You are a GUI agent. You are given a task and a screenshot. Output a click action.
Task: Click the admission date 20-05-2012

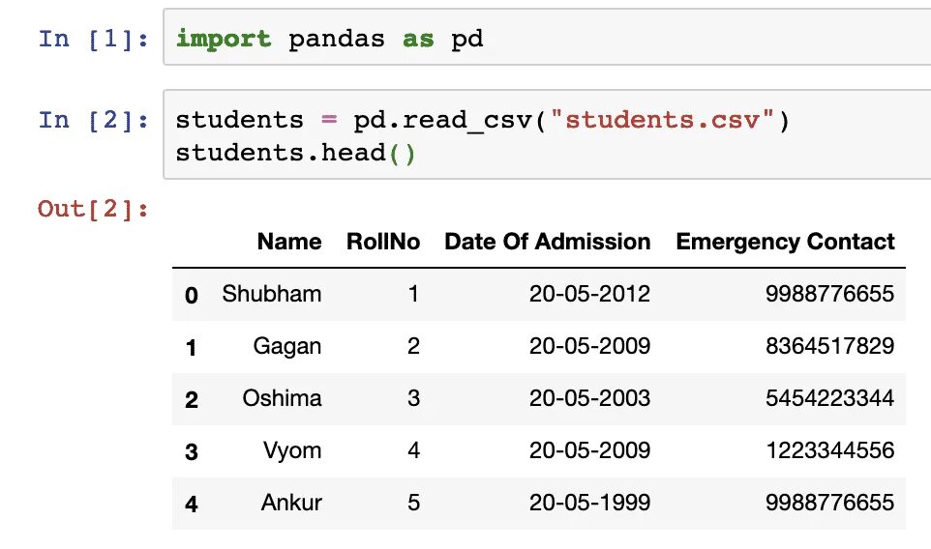589,294
